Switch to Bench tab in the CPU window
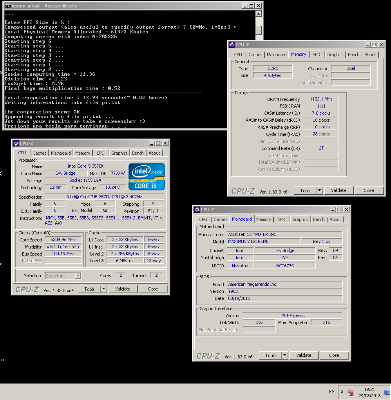This screenshot has height=400, width=391. [138, 153]
